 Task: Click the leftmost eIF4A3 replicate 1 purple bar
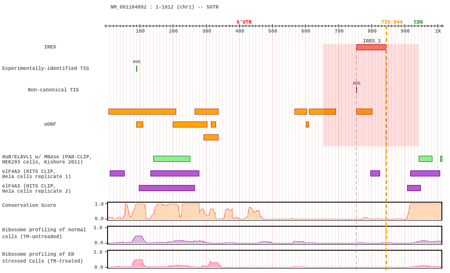[x=117, y=173]
